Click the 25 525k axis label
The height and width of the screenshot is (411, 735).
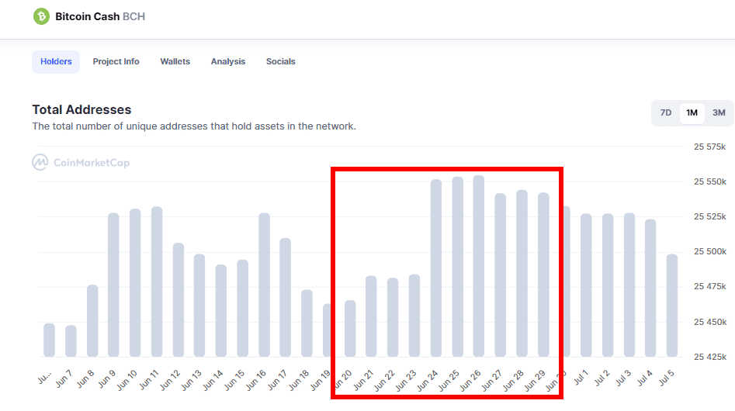(x=709, y=216)
